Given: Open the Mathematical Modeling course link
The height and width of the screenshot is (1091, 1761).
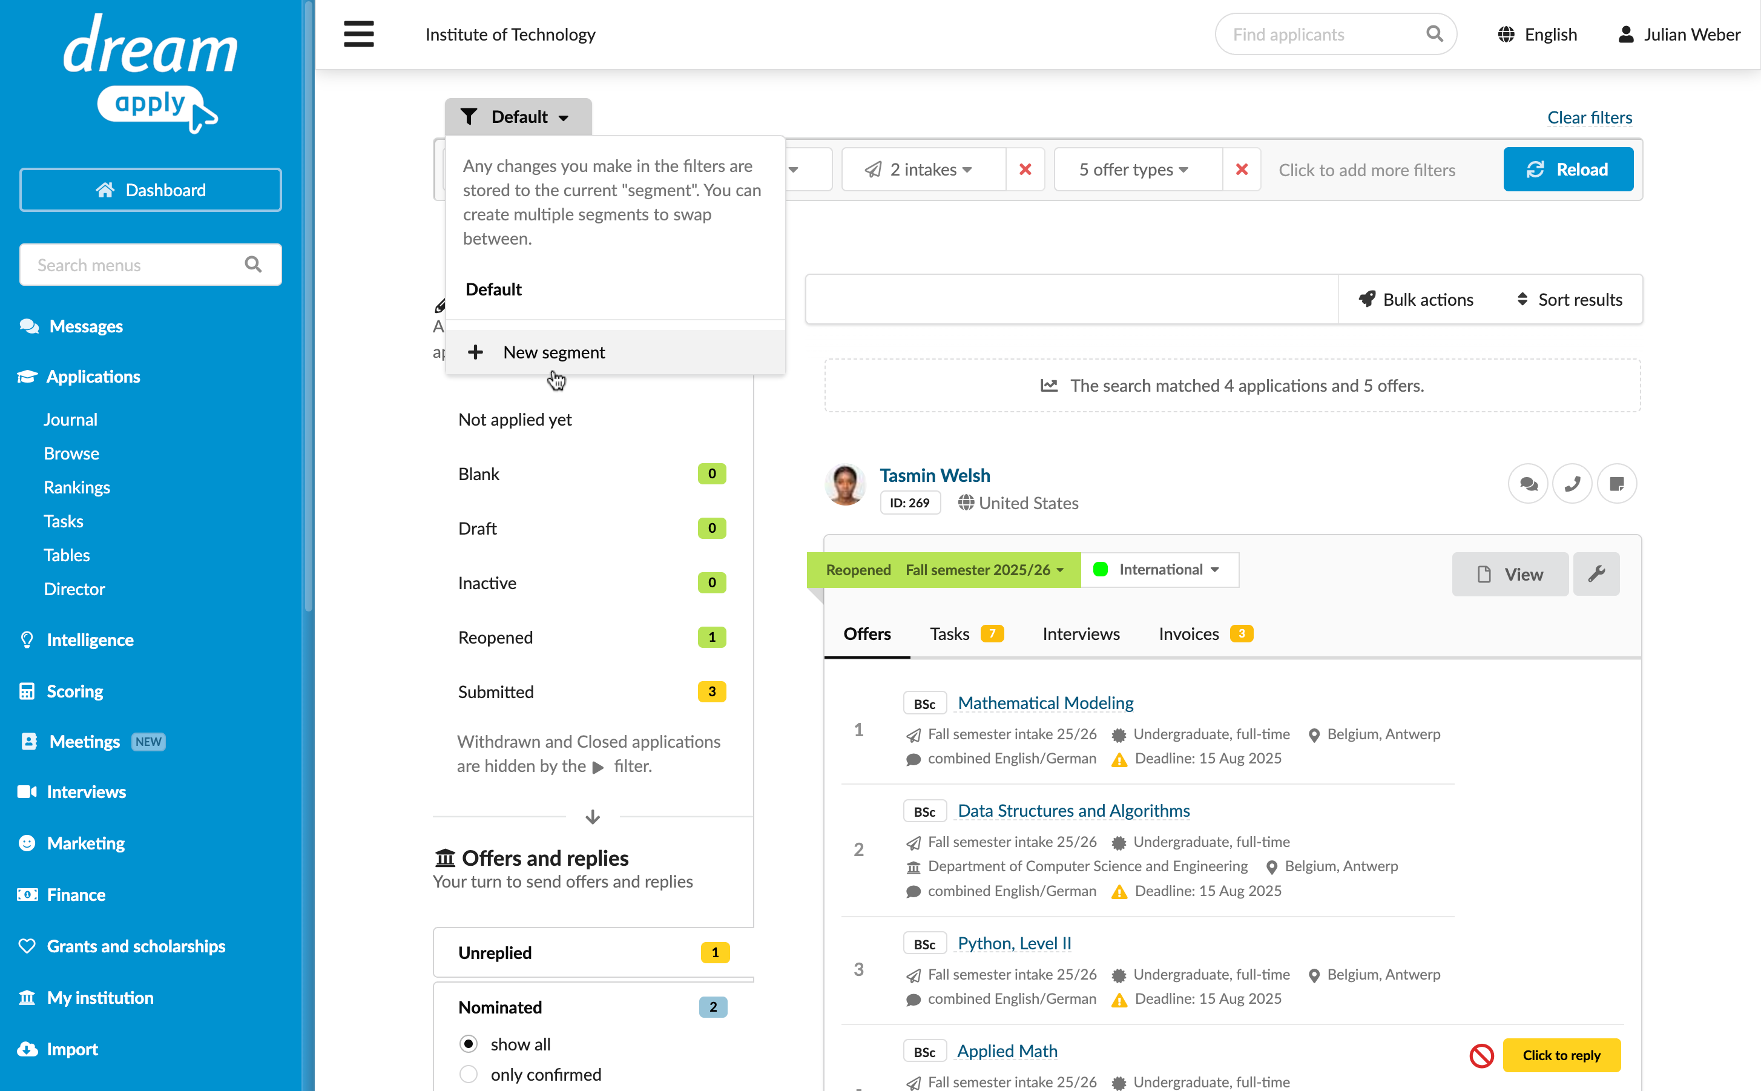Looking at the screenshot, I should [1045, 703].
